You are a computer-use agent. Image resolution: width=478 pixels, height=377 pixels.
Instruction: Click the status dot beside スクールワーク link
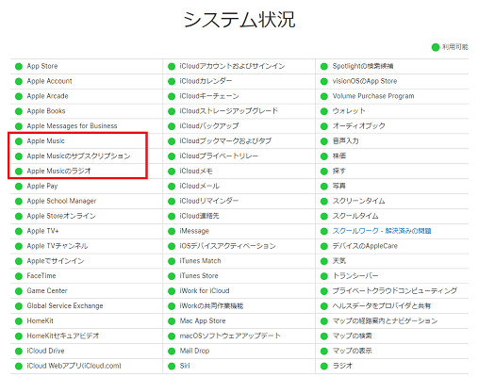coord(324,231)
